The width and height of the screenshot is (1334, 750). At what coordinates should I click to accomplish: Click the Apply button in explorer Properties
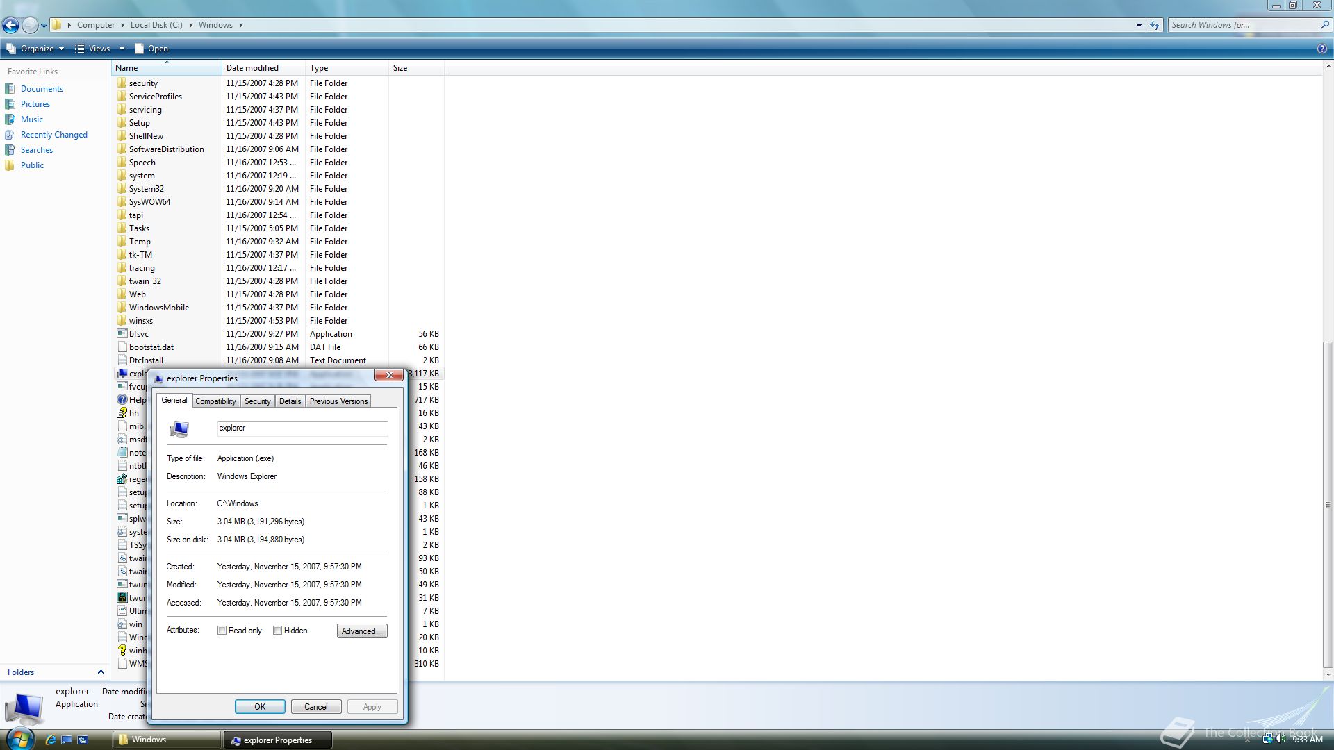372,707
